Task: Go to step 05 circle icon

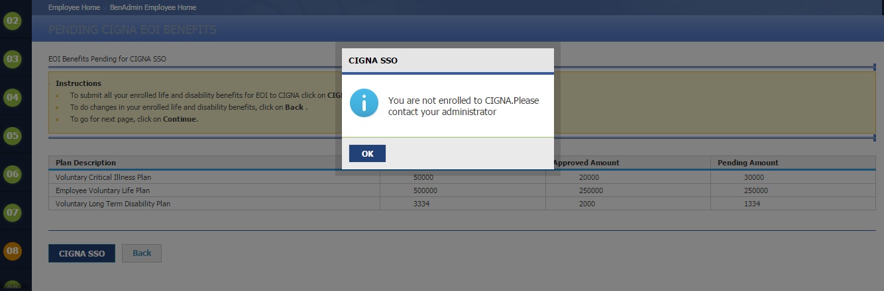Action: (x=13, y=136)
